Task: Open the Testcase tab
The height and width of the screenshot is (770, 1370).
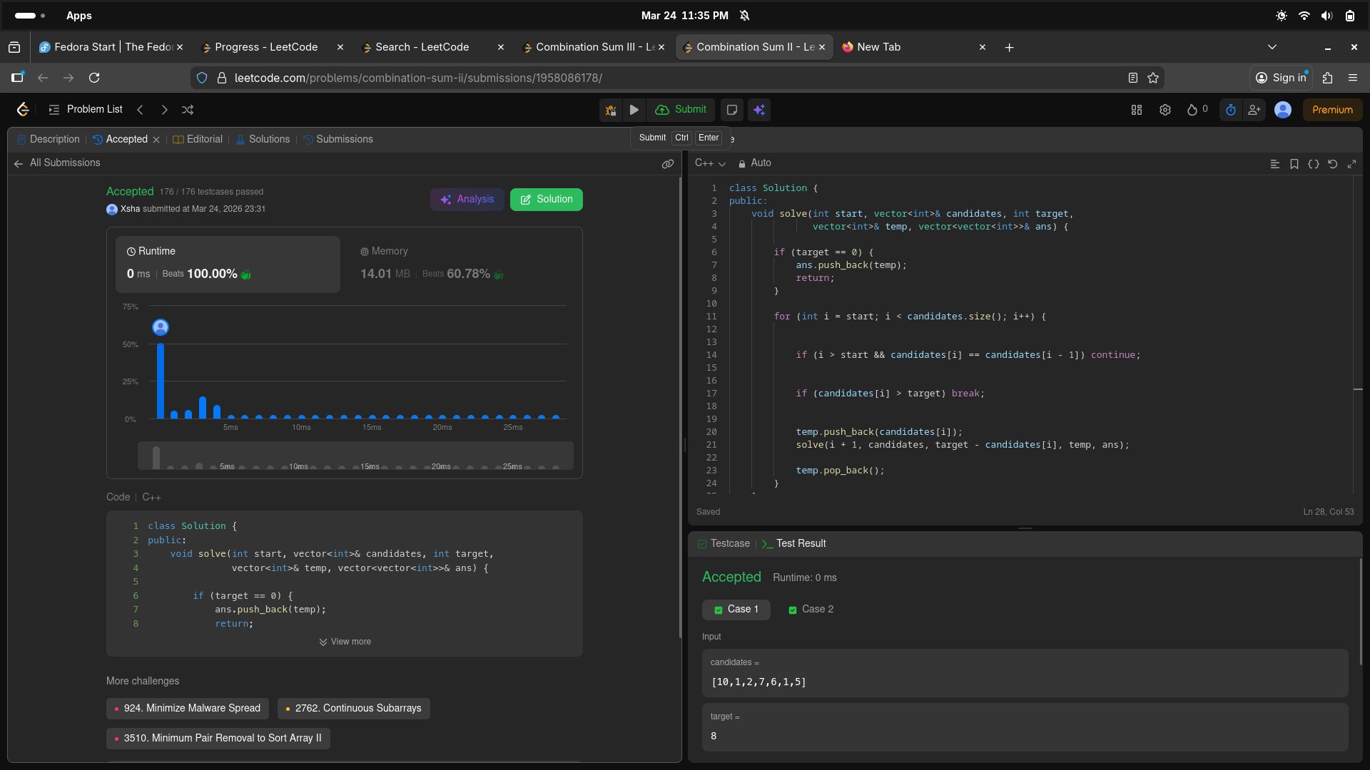Action: (x=724, y=543)
